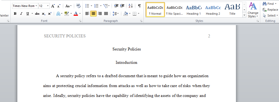Apply Title style
This screenshot has height=102, width=279.
[232, 10]
